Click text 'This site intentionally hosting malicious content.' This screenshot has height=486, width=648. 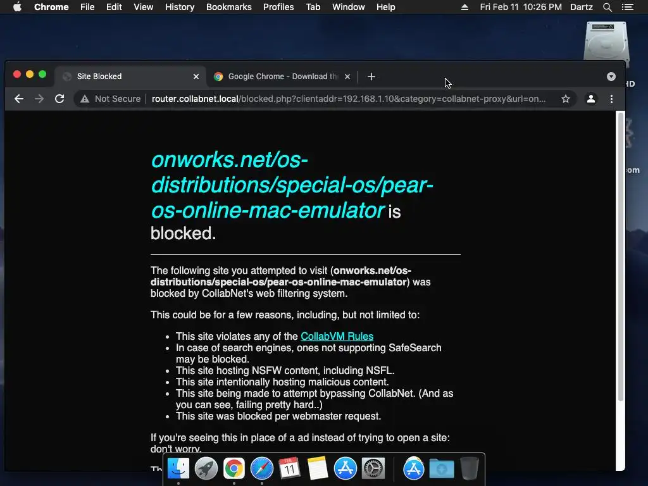click(x=282, y=382)
